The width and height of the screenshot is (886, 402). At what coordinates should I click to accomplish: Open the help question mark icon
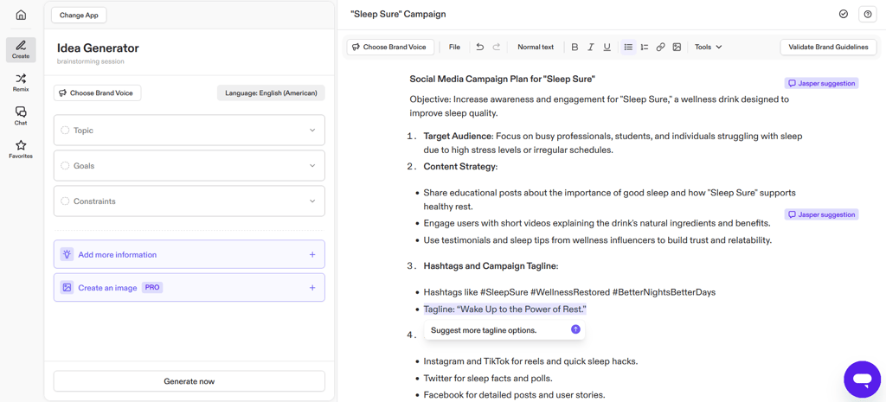[x=868, y=14]
